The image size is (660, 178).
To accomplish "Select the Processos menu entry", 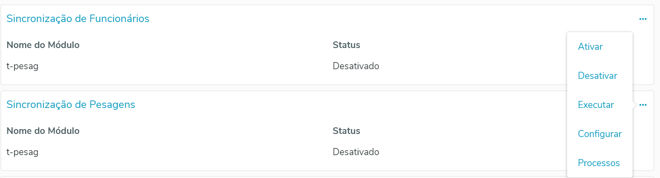I will (599, 163).
